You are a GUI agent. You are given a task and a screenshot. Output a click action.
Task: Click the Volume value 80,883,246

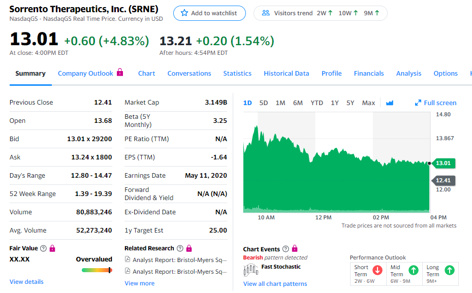94,212
